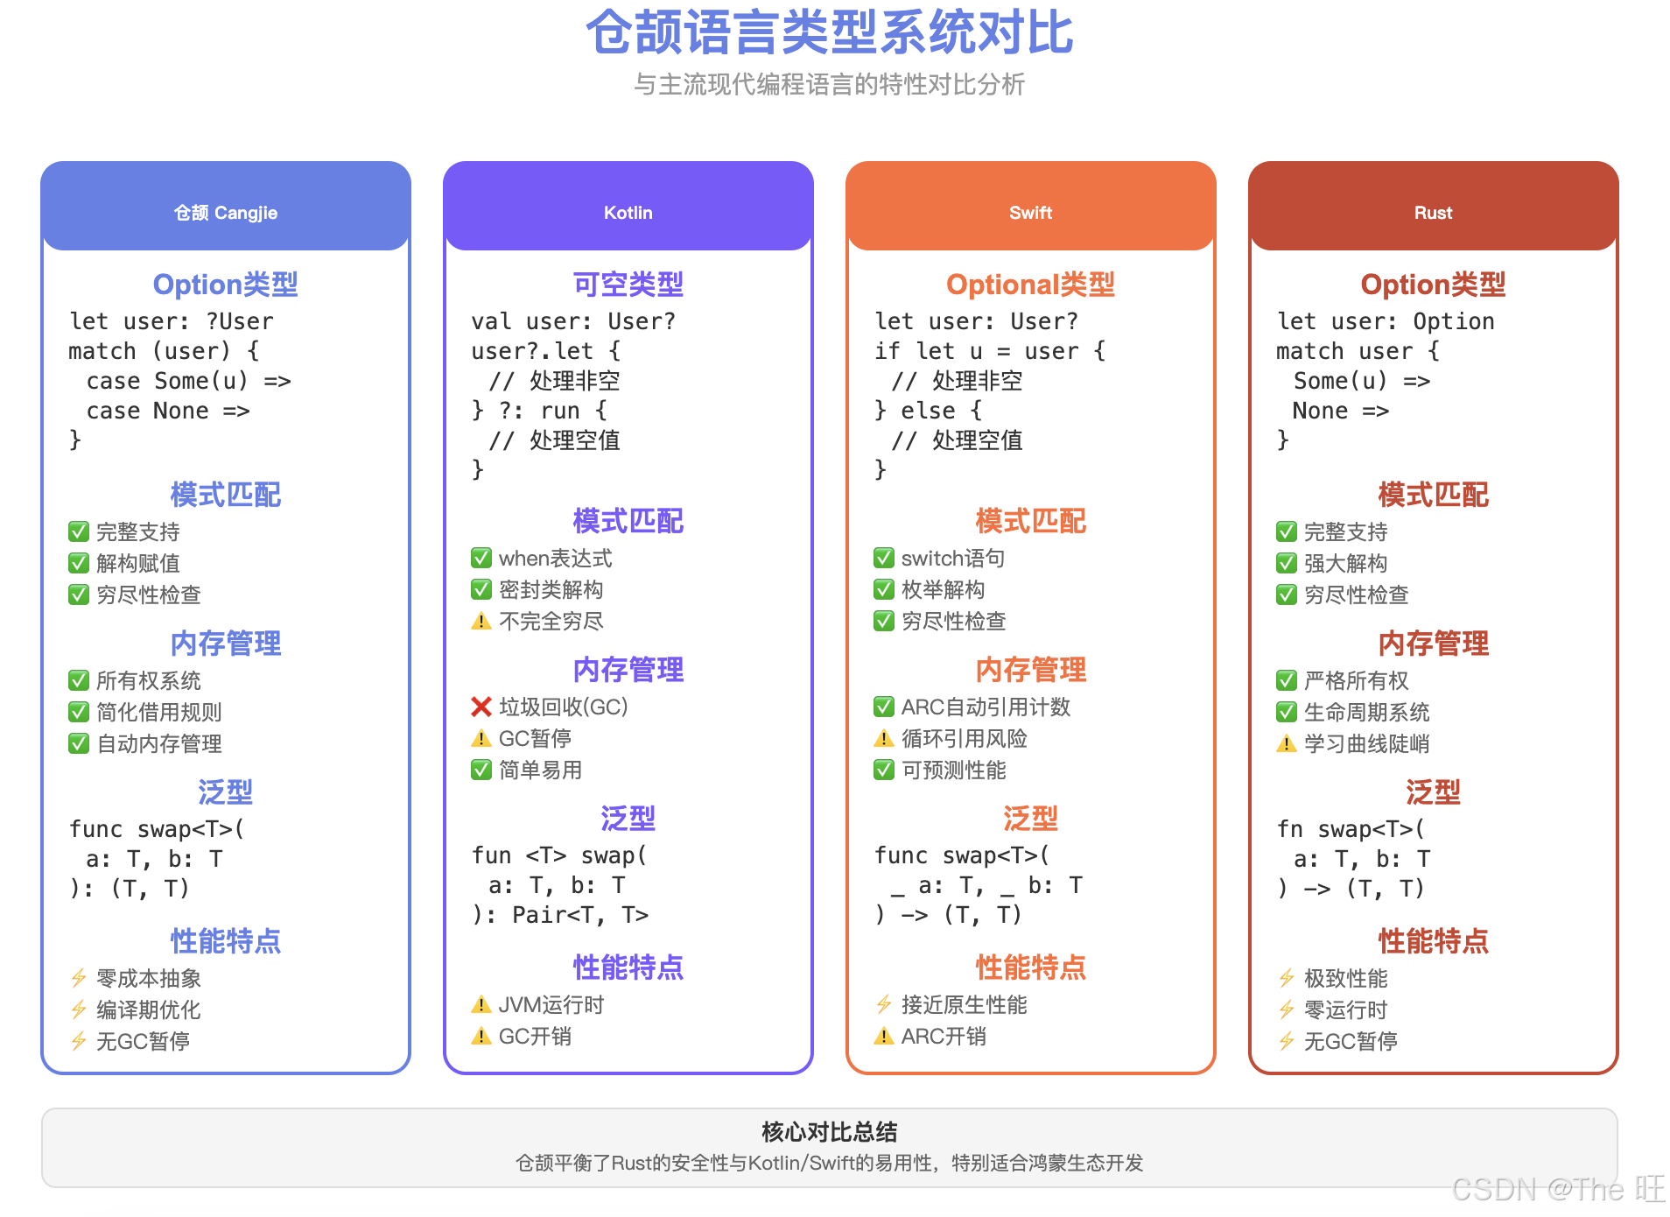Select the summary sentence starting with 仓颉平衡了Rust
Screen dimensions: 1670x1217
pos(830,1164)
